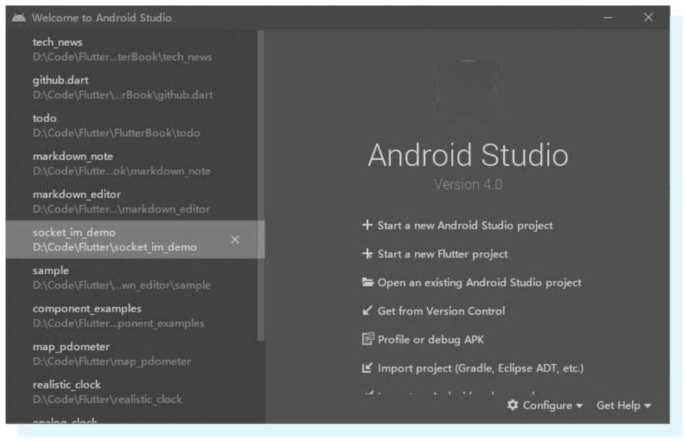Open recent project markdown_editor
Image resolution: width=685 pixels, height=442 pixels.
point(131,201)
